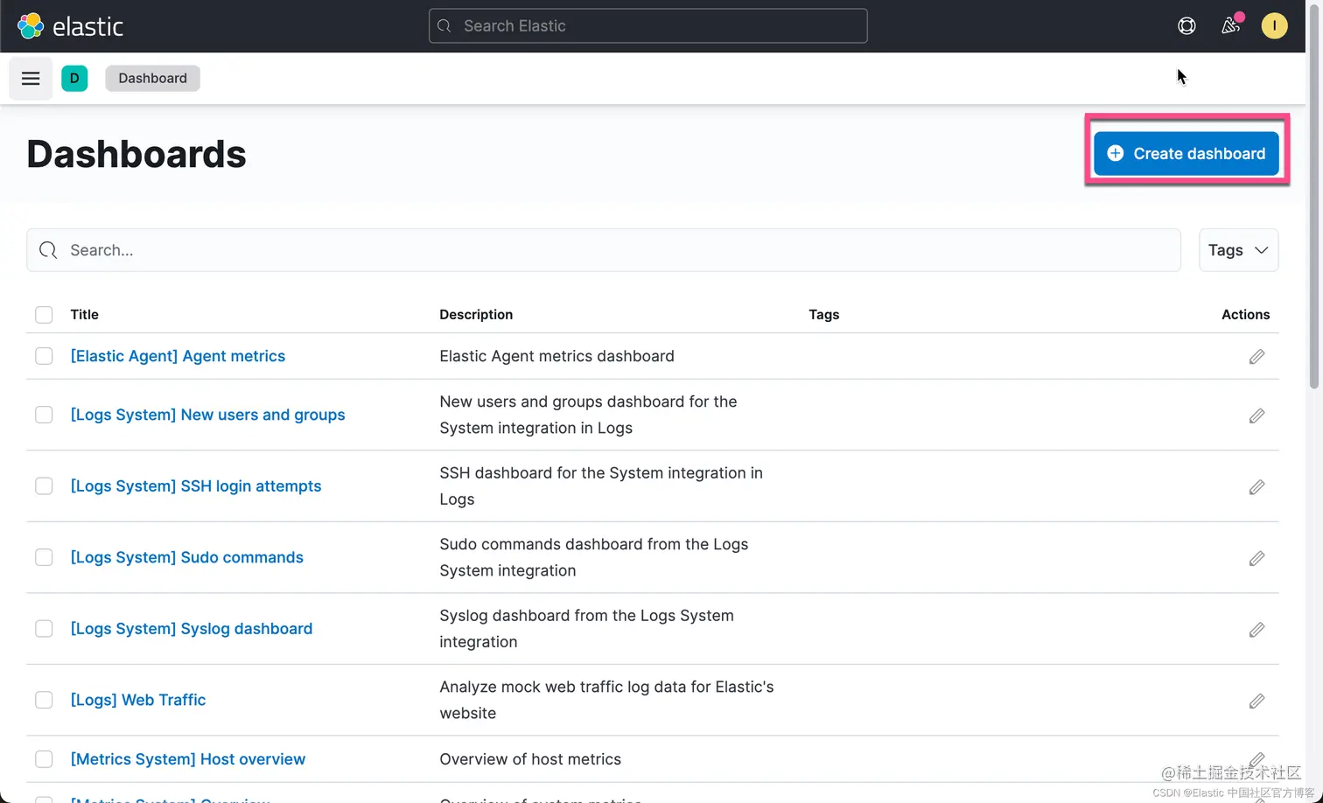Edit the SSH login attempts dashboard

(x=1256, y=487)
